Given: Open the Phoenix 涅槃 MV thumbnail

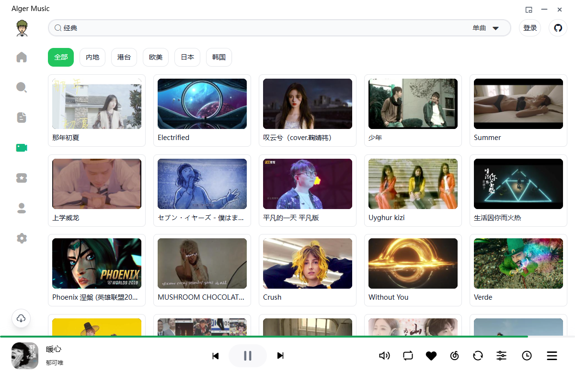Looking at the screenshot, I should click(x=97, y=263).
